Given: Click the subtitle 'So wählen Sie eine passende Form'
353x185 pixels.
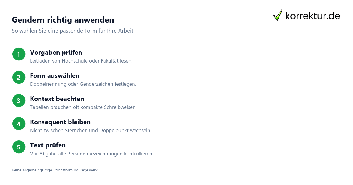Looking at the screenshot, I should [x=73, y=31].
